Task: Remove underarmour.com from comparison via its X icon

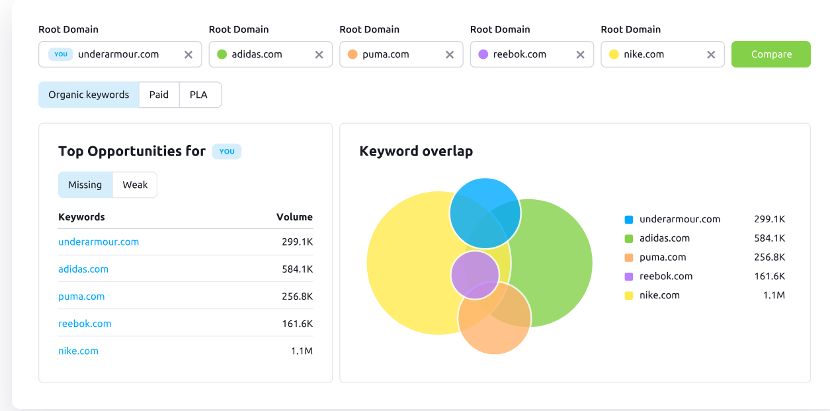Action: point(188,54)
